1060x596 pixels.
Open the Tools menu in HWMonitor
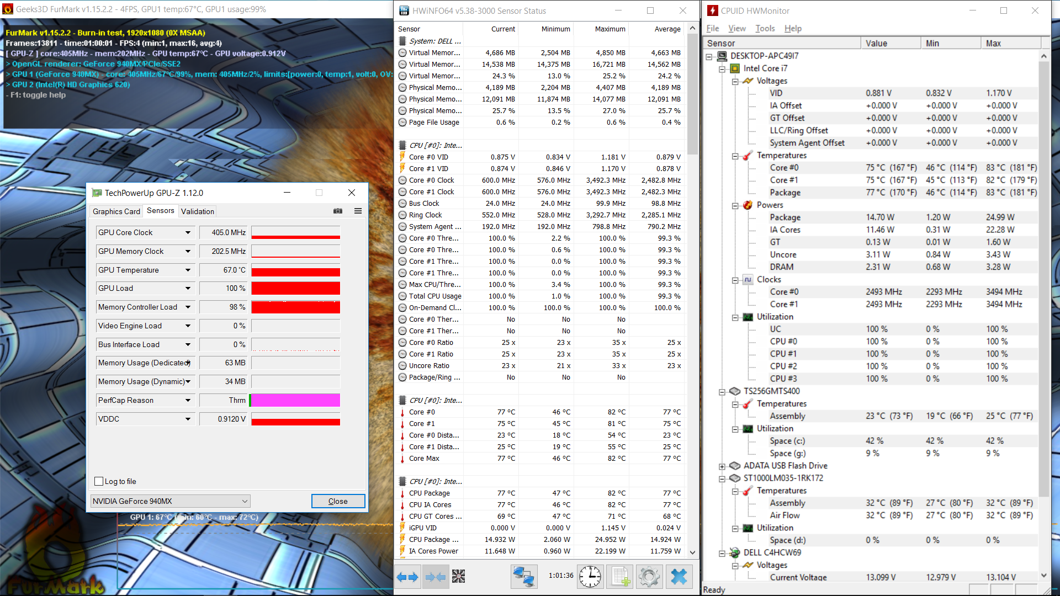[x=765, y=28]
